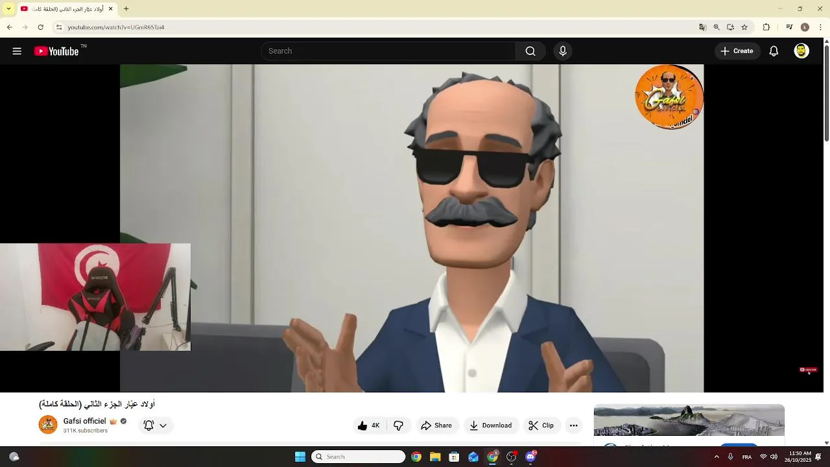Viewport: 830px width, 467px height.
Task: View site information icon in address bar
Action: tap(59, 27)
